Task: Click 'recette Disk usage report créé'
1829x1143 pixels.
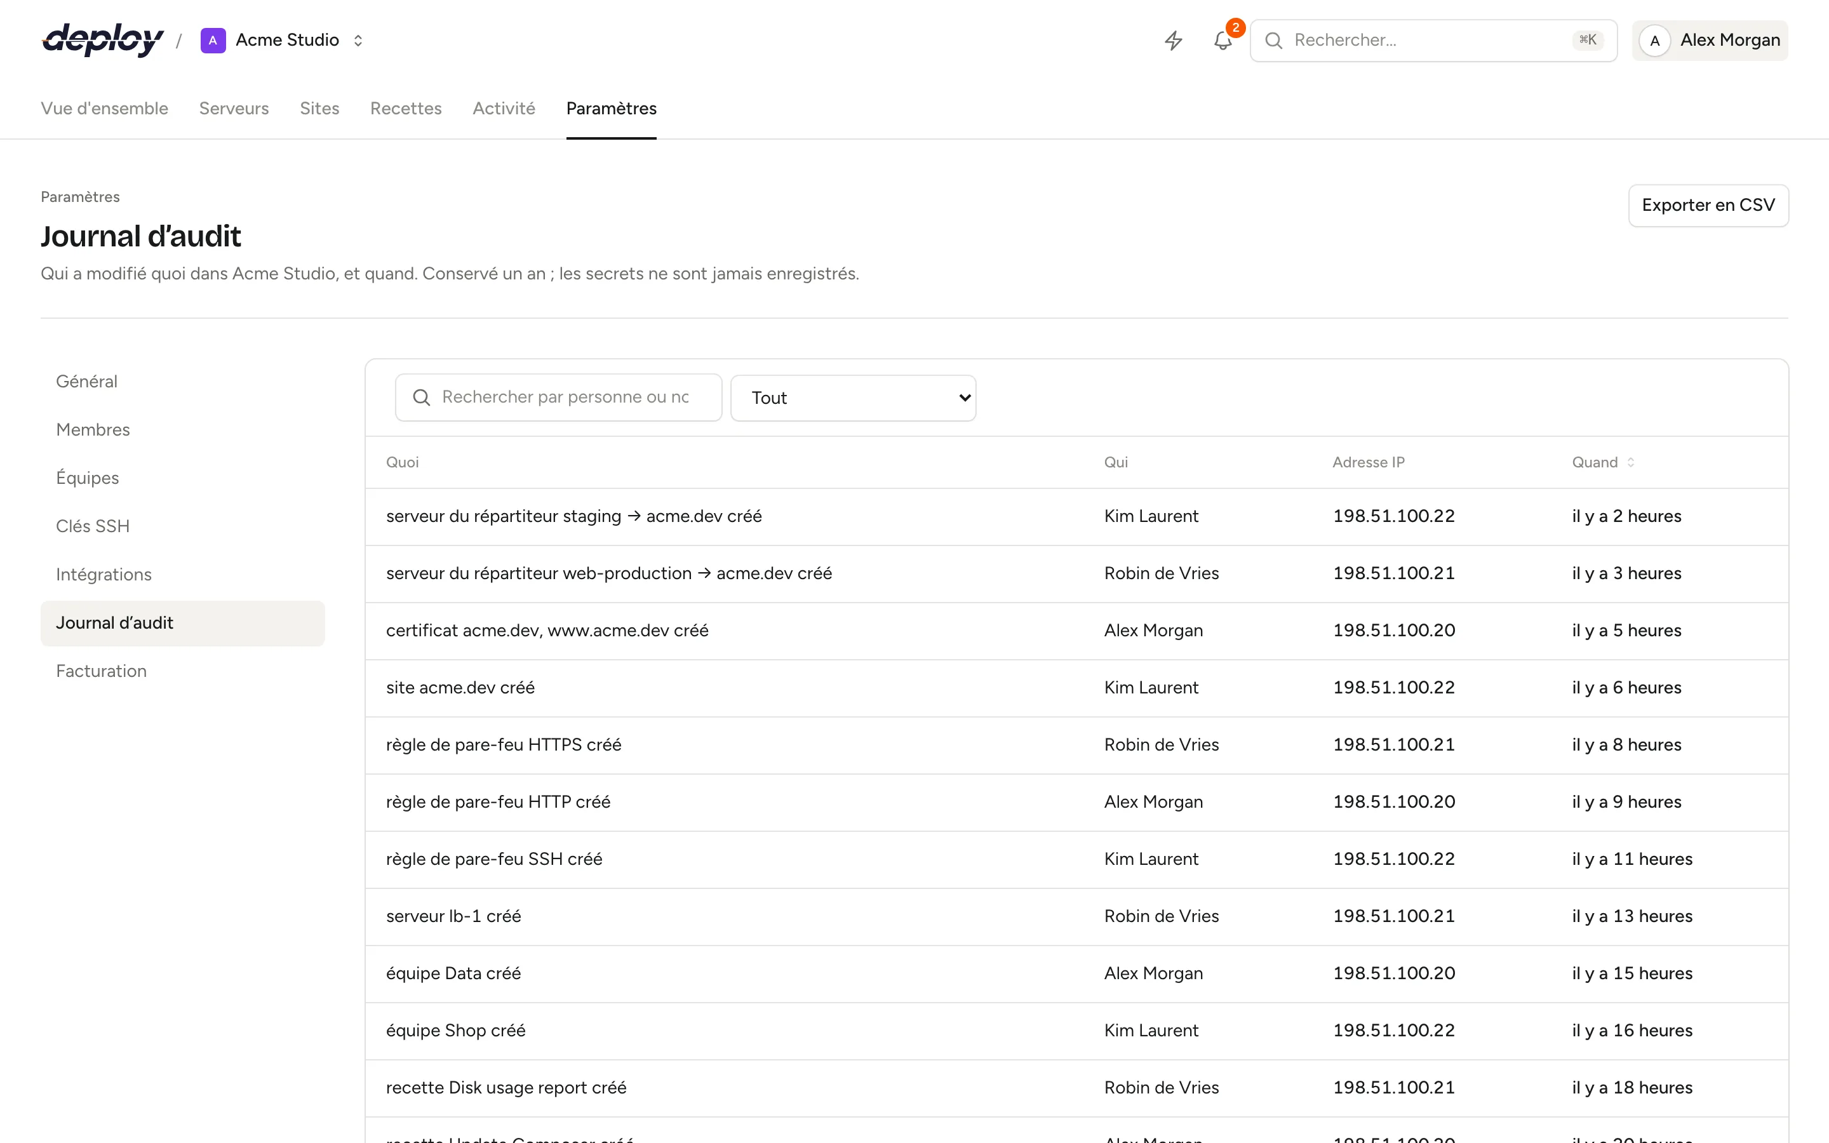Action: tap(506, 1088)
